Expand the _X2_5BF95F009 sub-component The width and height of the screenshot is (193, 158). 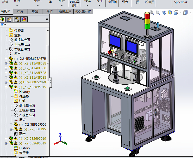(11, 125)
